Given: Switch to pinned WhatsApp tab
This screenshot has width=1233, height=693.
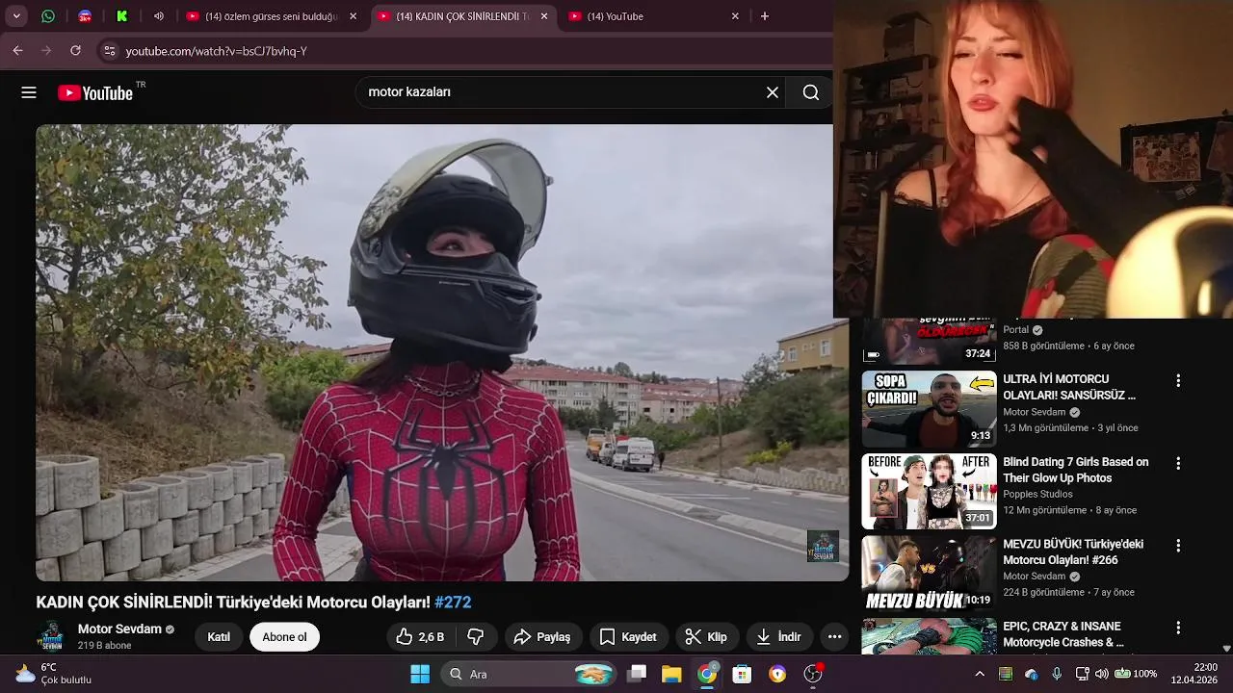Looking at the screenshot, I should tap(48, 16).
